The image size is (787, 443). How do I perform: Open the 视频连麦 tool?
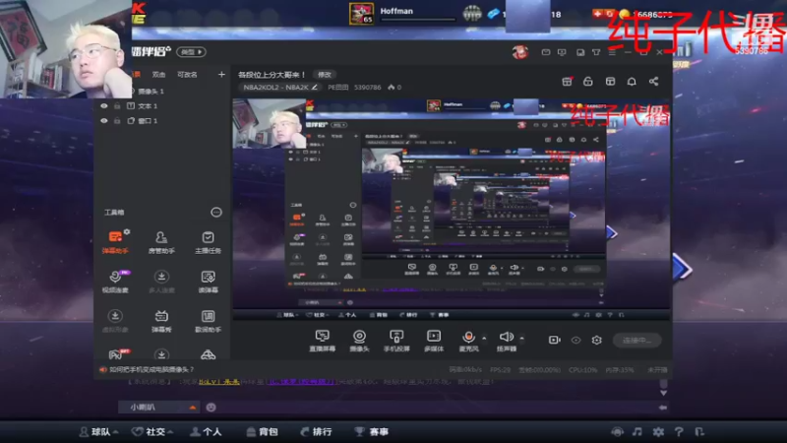click(115, 282)
